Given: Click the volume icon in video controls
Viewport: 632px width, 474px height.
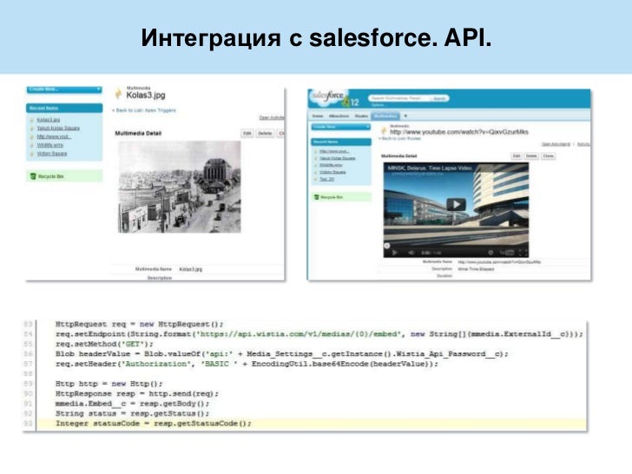Looking at the screenshot, I should (x=411, y=253).
